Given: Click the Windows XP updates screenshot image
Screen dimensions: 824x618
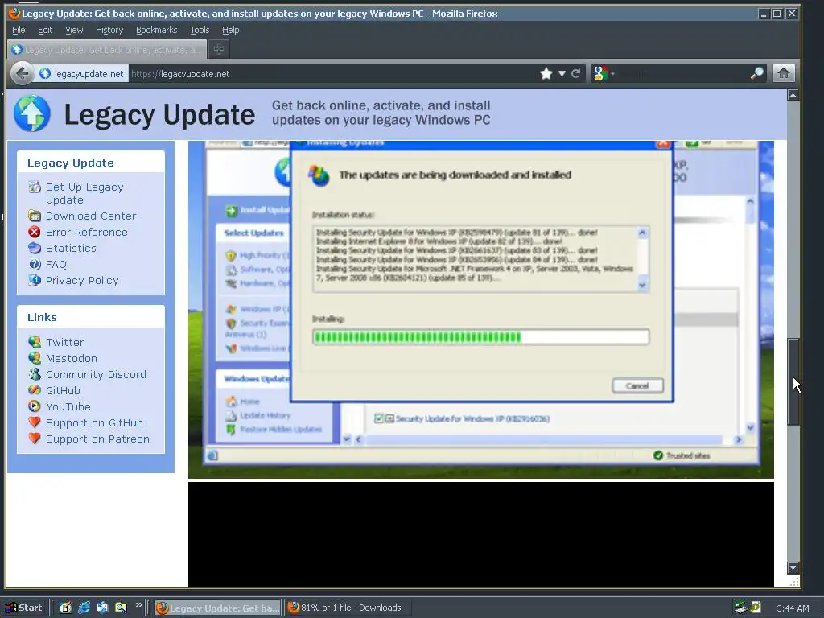Looking at the screenshot, I should [481, 310].
